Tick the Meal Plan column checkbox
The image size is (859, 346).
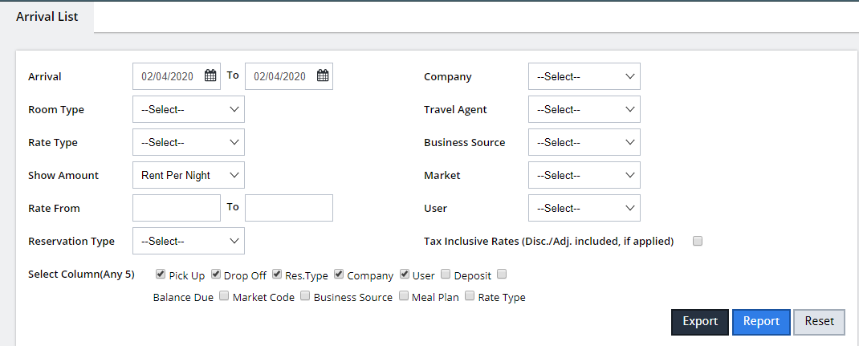pos(404,296)
